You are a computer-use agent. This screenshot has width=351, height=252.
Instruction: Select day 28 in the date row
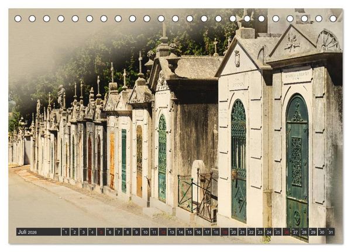[x=304, y=232]
